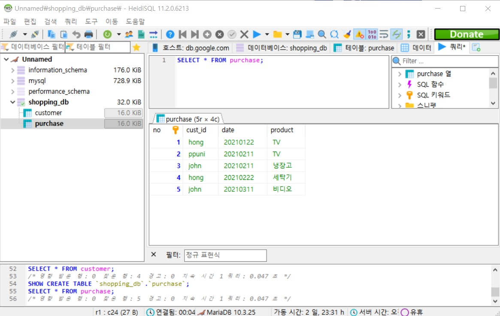Click the undo arrow icon
Viewport: 500px width, 316px height.
(x=76, y=34)
